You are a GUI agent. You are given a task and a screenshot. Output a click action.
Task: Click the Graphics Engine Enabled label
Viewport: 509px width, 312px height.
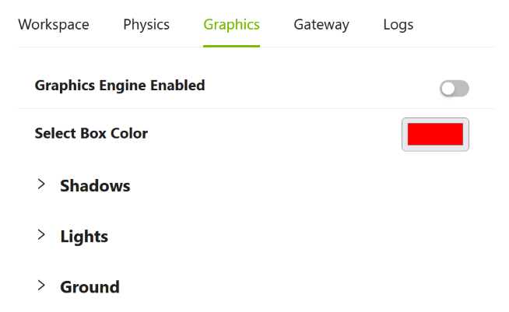coord(120,86)
